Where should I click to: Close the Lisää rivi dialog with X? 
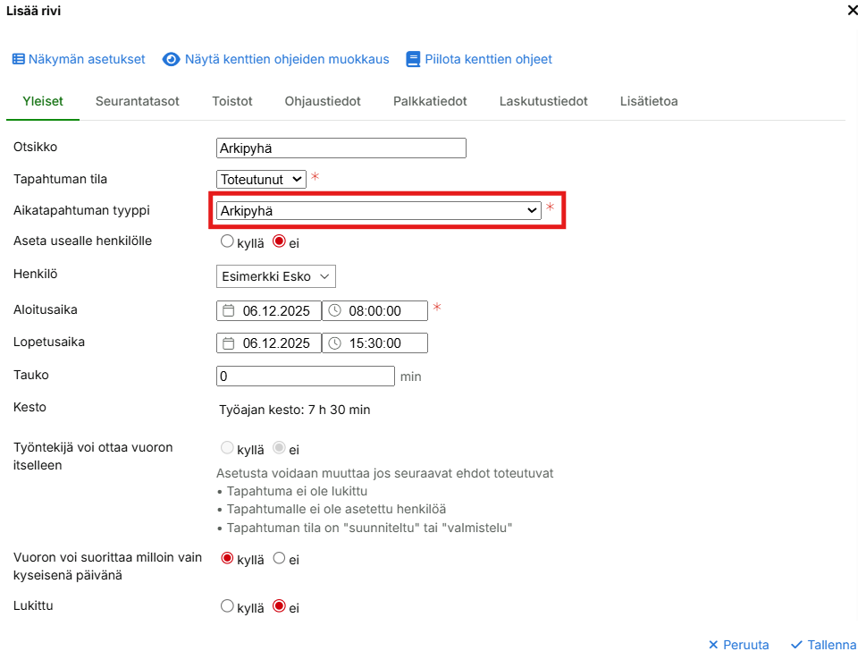coord(851,11)
